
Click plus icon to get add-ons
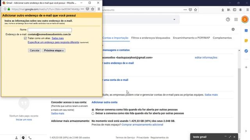click(x=246, y=67)
